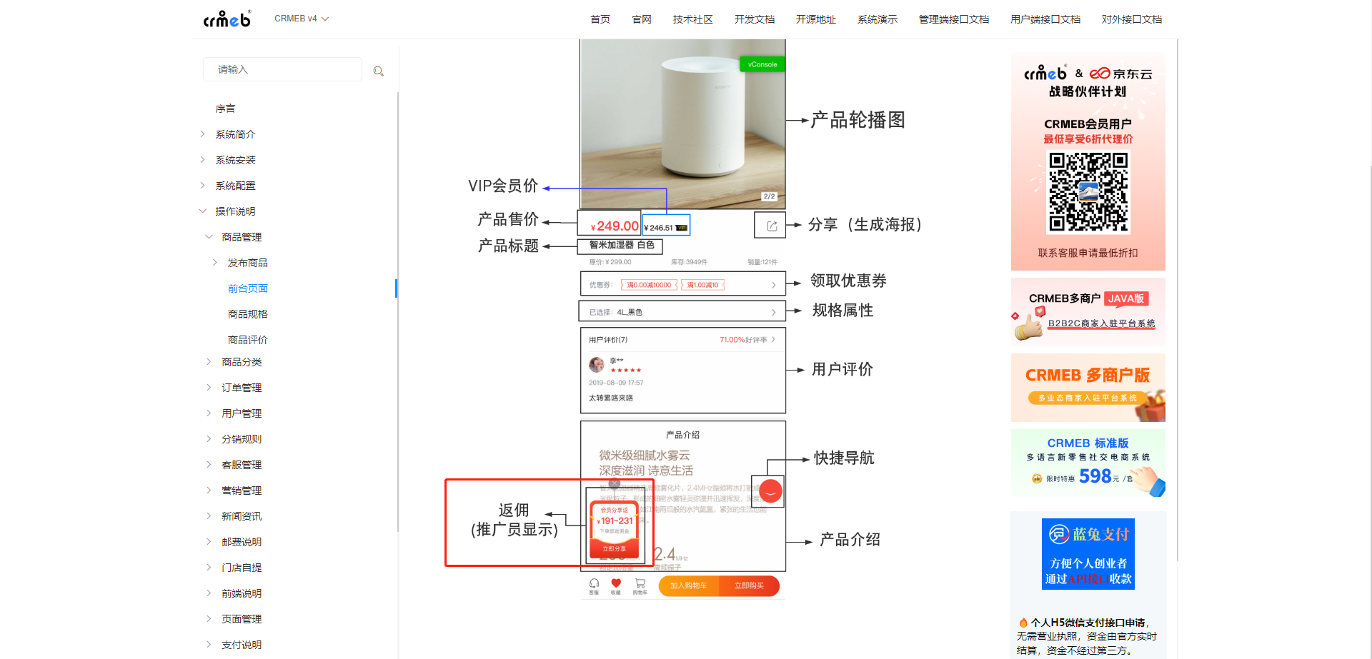Click the search input field
1372x659 pixels.
[282, 69]
